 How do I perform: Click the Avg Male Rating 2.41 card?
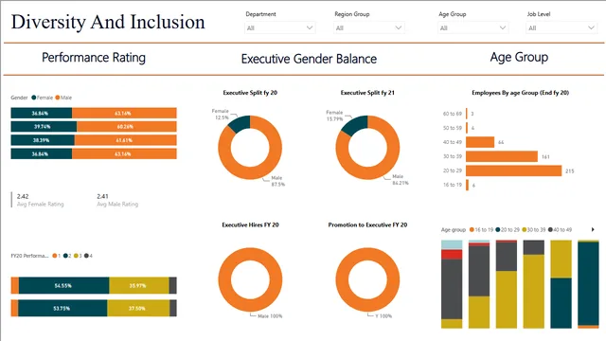pyautogui.click(x=117, y=200)
